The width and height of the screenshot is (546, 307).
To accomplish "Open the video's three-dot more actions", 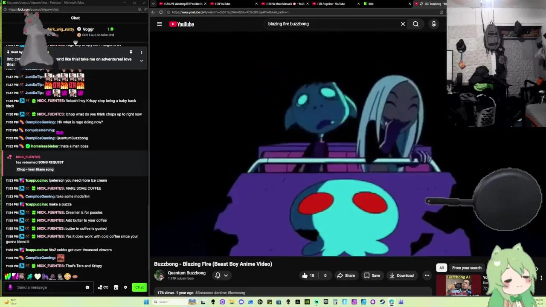I will click(427, 275).
